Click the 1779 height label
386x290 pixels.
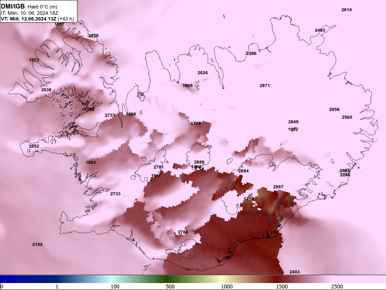(x=196, y=124)
